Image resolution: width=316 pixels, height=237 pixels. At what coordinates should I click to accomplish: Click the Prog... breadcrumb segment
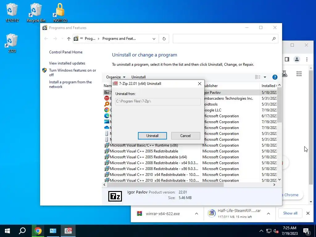(x=90, y=39)
